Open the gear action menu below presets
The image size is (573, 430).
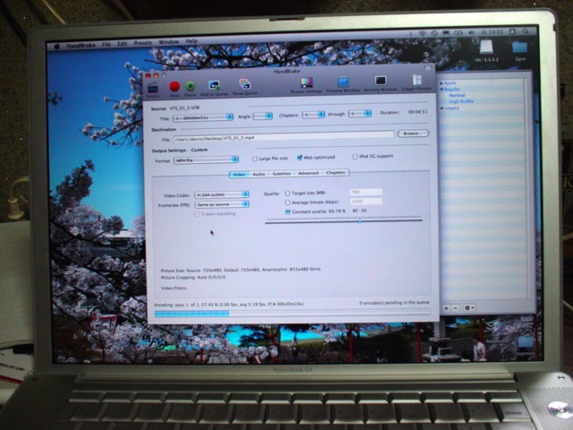469,308
